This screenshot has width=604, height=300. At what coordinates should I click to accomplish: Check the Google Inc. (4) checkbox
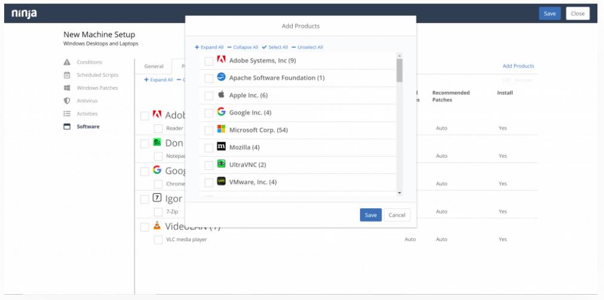click(x=209, y=113)
